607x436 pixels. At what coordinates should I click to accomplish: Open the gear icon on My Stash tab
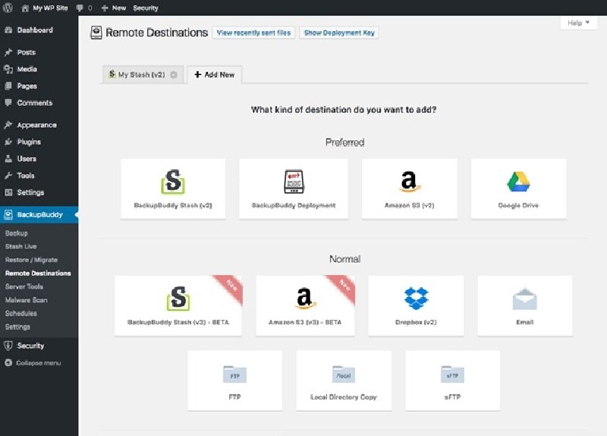(174, 74)
